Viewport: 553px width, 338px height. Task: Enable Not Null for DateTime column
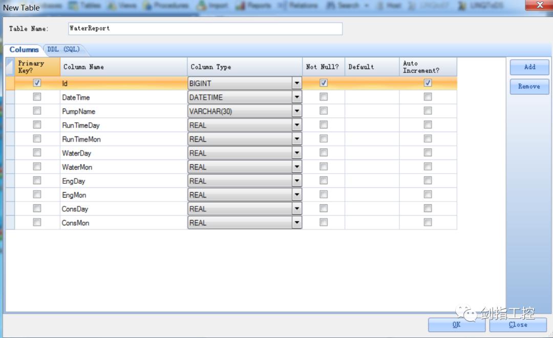coord(324,97)
